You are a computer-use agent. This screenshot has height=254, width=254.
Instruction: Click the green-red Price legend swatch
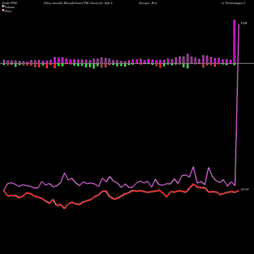pos(3,11)
